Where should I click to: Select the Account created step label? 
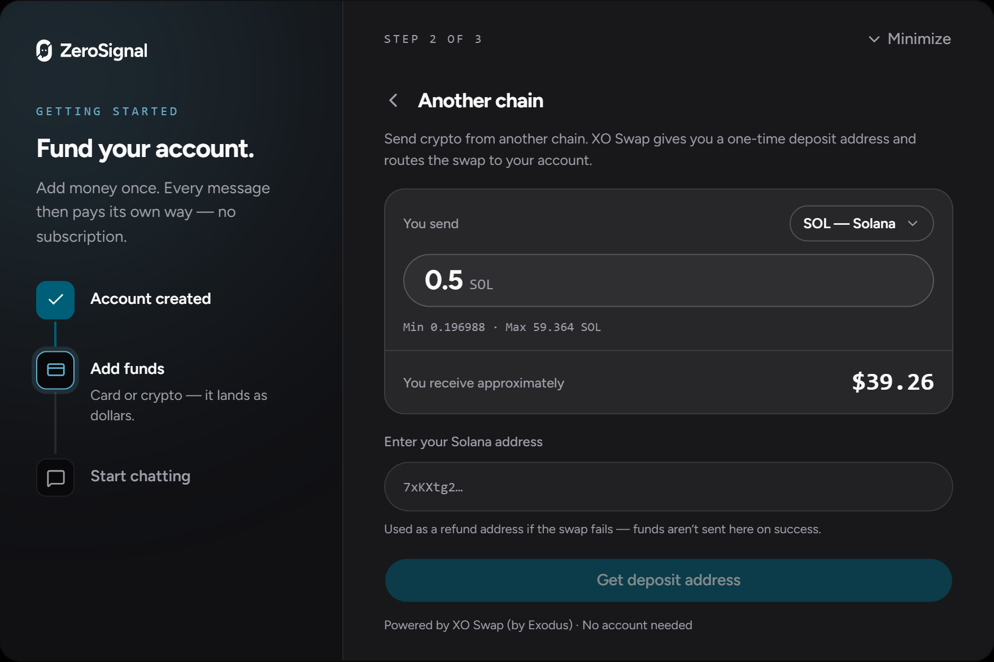pos(151,299)
